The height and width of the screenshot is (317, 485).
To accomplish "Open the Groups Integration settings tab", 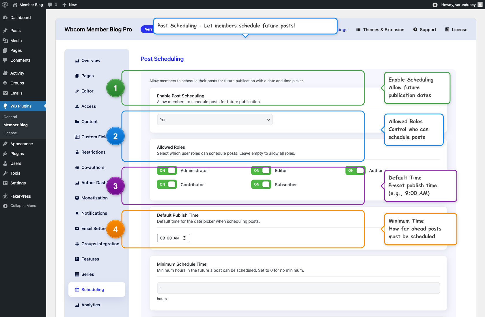I will [97, 244].
